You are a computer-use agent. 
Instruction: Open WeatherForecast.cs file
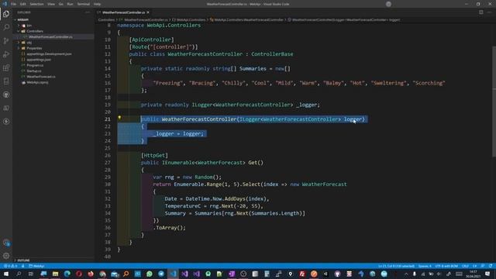(41, 77)
